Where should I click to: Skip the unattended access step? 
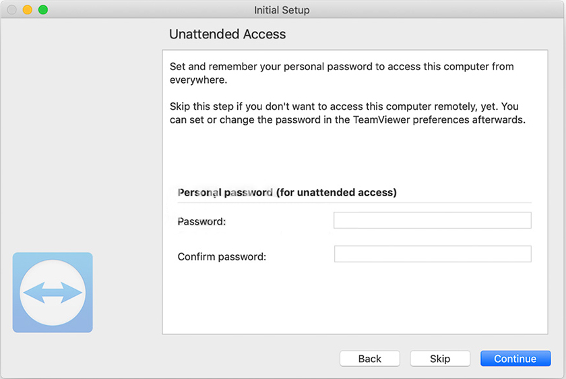(x=440, y=359)
